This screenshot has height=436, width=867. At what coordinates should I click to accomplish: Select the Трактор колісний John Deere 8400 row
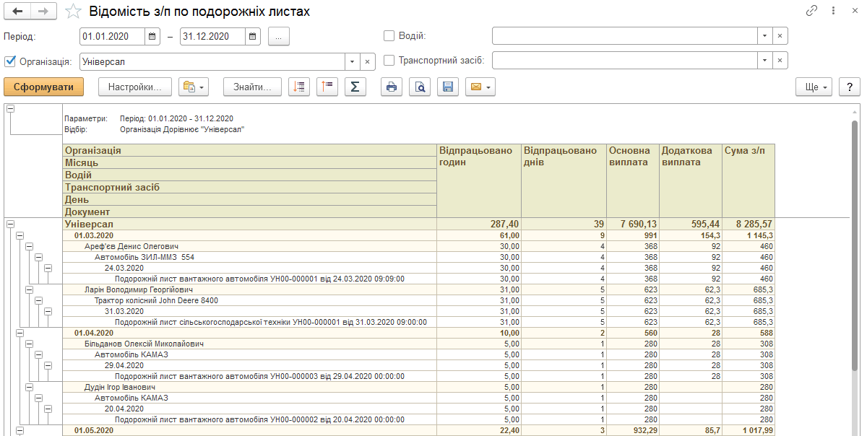pyautogui.click(x=419, y=300)
